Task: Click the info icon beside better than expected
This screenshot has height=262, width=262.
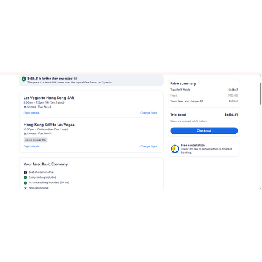Action: pyautogui.click(x=75, y=79)
